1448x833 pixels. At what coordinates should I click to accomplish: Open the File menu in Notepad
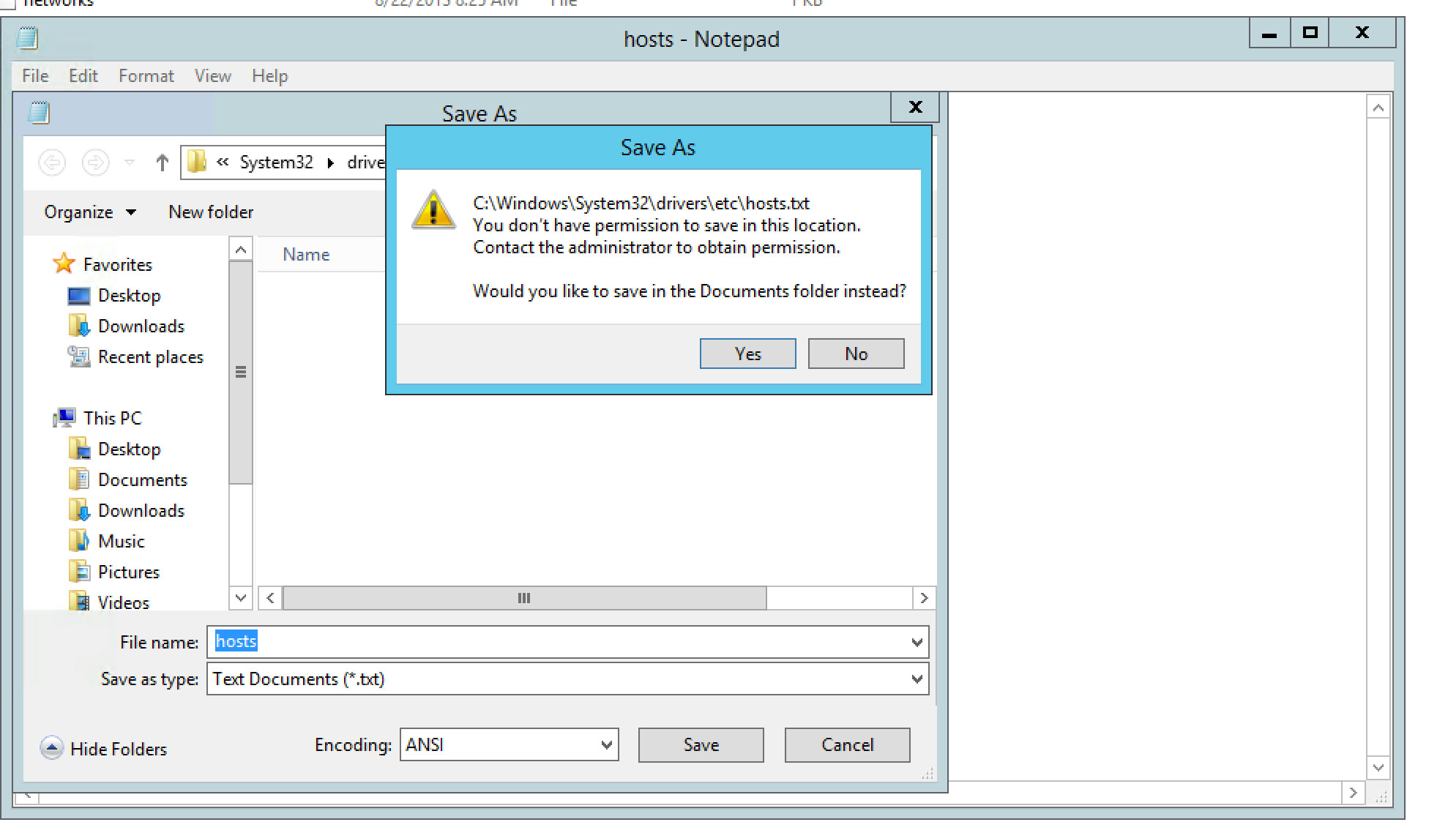pos(36,75)
